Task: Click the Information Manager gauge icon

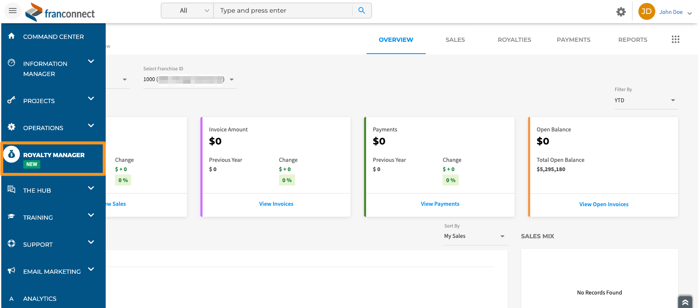Action: pyautogui.click(x=11, y=63)
